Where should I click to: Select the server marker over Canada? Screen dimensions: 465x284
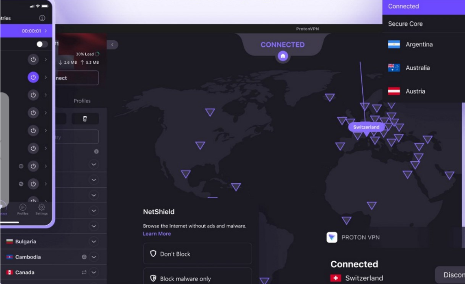coord(210,112)
